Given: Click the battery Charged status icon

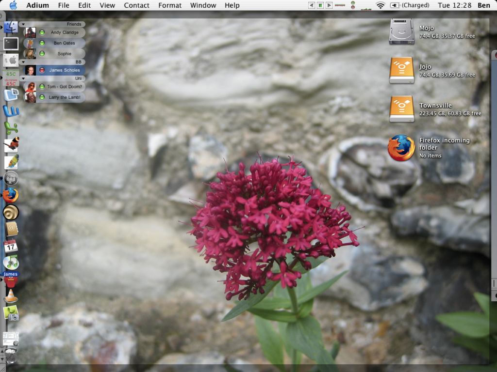Looking at the screenshot, I should [410, 5].
